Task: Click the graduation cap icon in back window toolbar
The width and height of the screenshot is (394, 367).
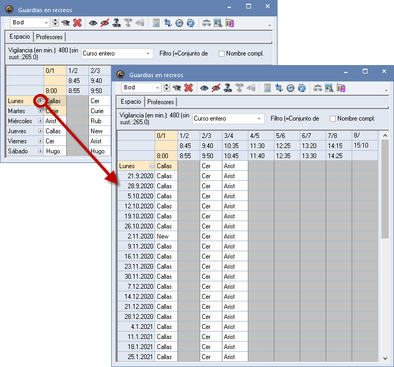Action: tap(66, 23)
